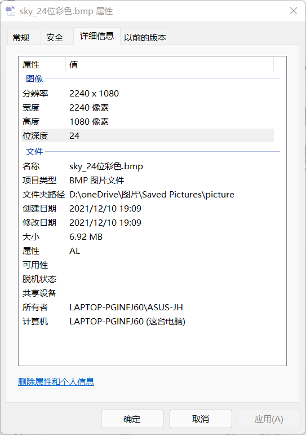
Task: Switch to the 安全 tab
Action: pos(57,37)
